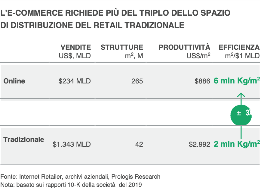
Task: Click the m²/$1 MLD unit label
Action: tap(242, 56)
